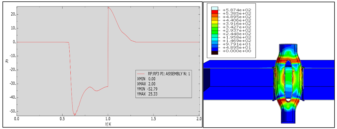Click the +0.000e+00 legend value

[236, 51]
